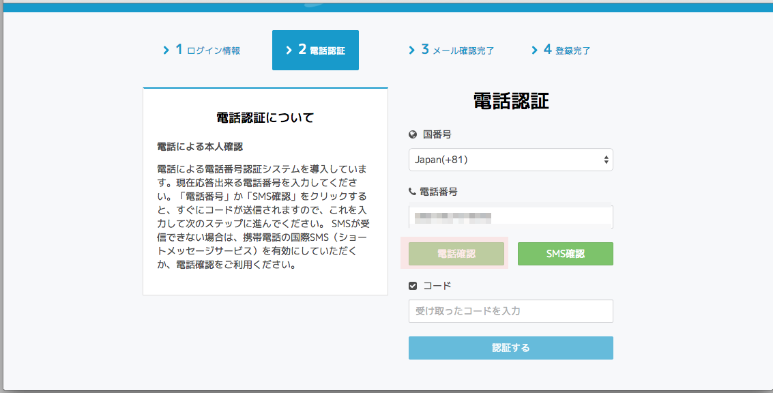This screenshot has width=773, height=393.
Task: Click the 電話確認 button
Action: 456,253
